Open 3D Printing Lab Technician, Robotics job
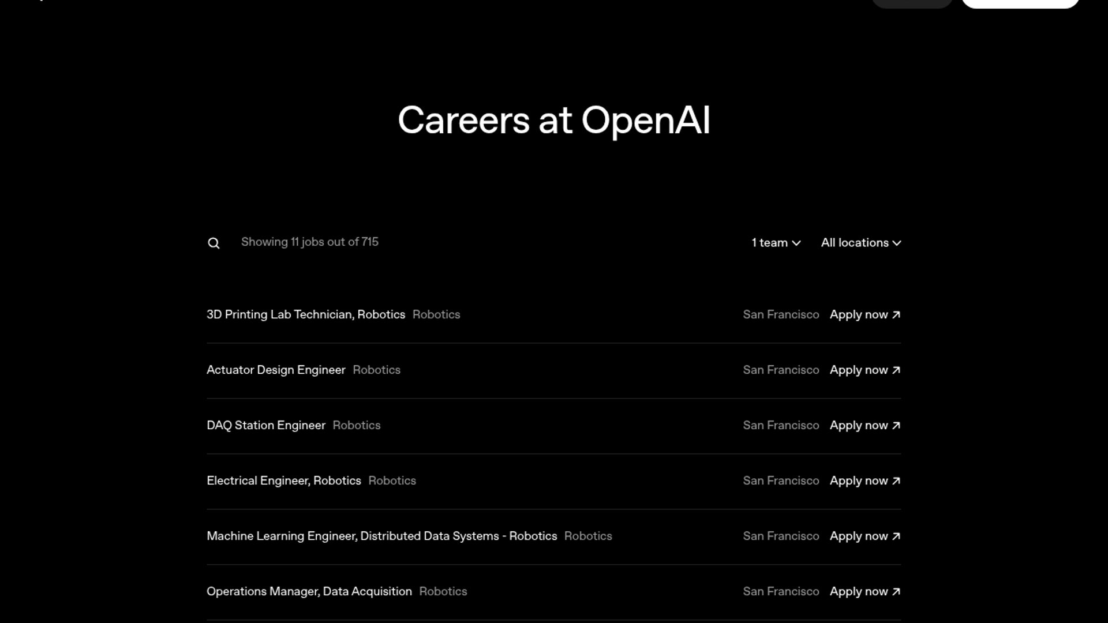Screen dimensions: 1108x623 coord(306,314)
